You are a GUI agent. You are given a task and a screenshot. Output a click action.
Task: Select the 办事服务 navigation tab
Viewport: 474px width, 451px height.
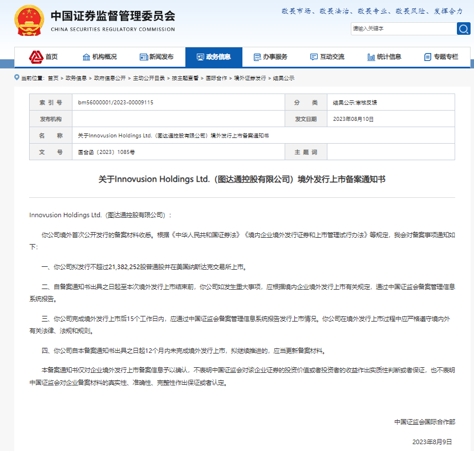271,57
